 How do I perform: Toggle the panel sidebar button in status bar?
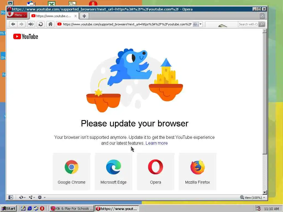[11, 197]
